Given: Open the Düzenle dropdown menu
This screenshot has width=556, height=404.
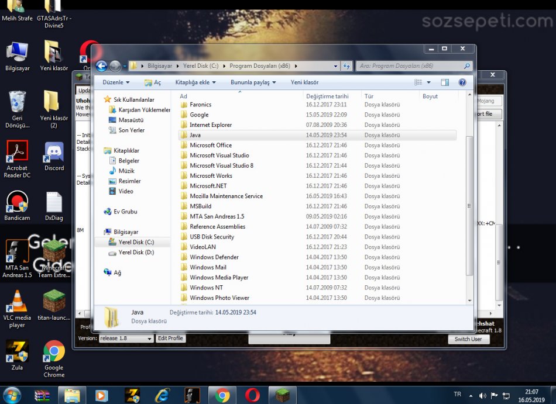Looking at the screenshot, I should coord(116,82).
